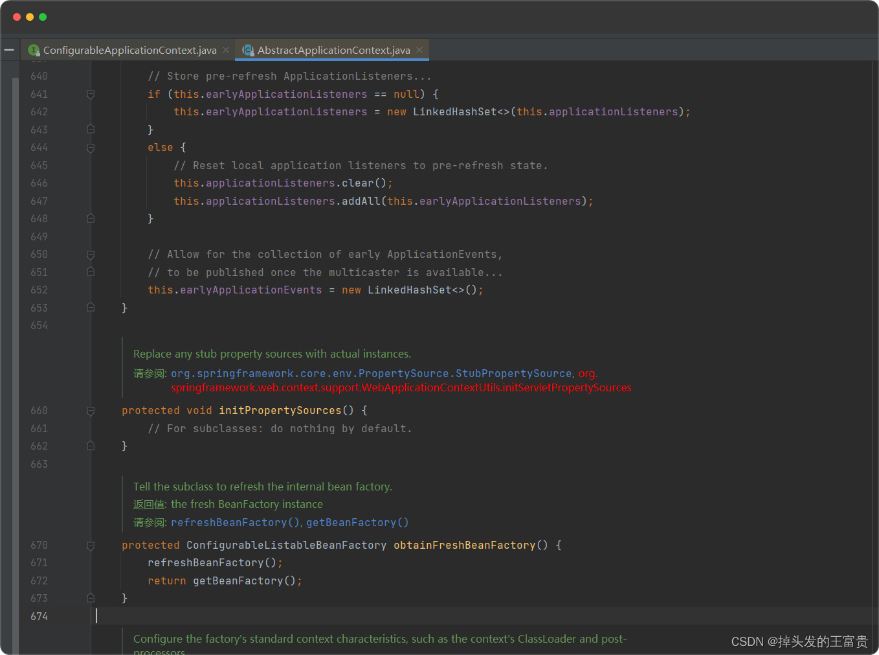
Task: Collapse obtainFreshBeanFactory method at line 670
Action: click(91, 546)
